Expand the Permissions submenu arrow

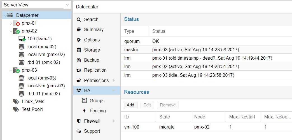pos(114,80)
